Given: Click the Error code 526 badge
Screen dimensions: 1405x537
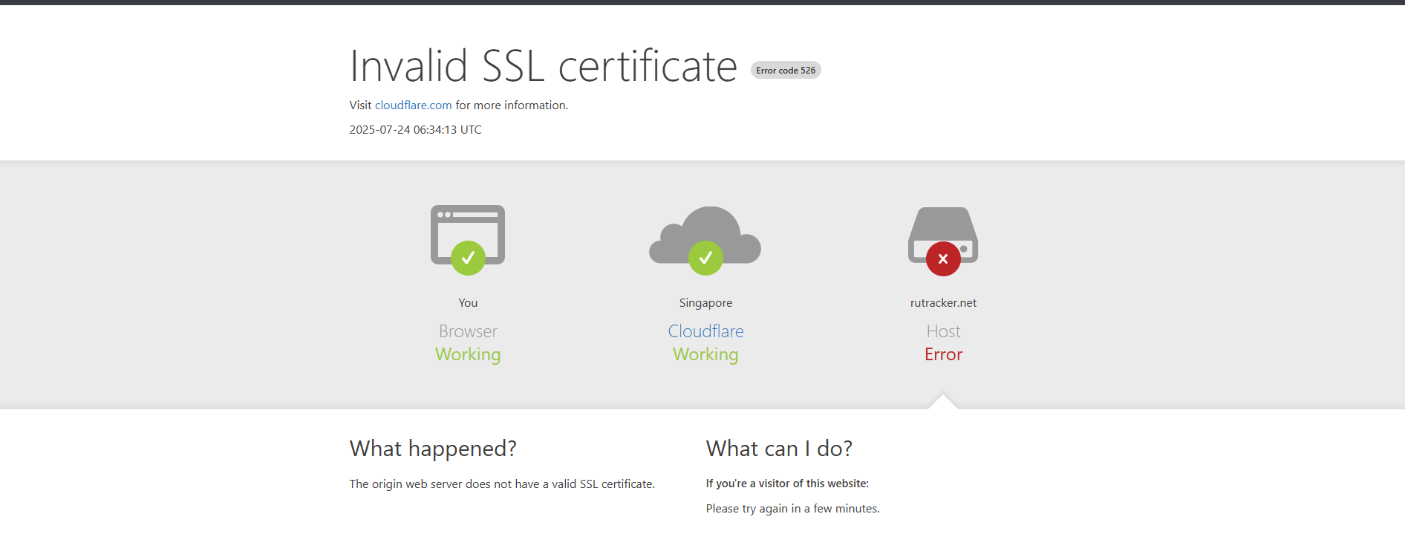Looking at the screenshot, I should (x=786, y=70).
